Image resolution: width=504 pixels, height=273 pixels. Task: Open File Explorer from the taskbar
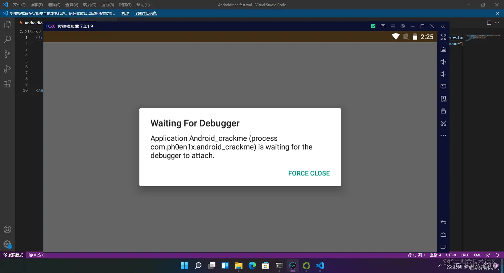239,266
